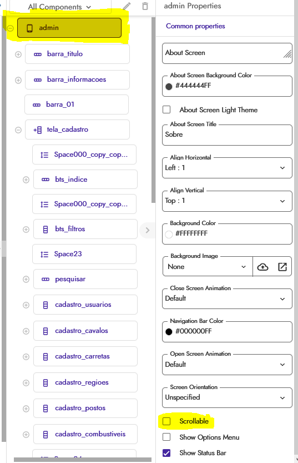Click the bts_indice arrangement icon
298x463 pixels.
(x=46, y=180)
